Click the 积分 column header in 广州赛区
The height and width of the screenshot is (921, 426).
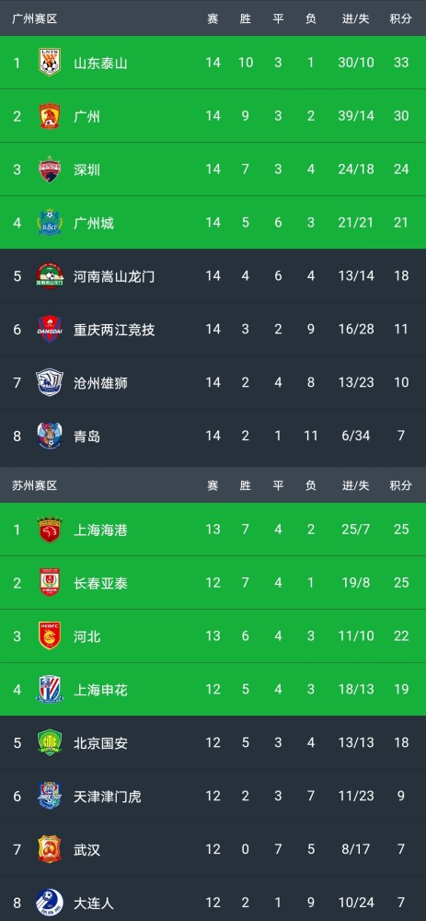point(401,18)
